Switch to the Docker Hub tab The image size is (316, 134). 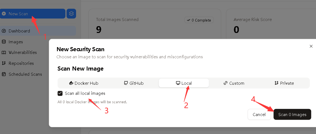click(84, 83)
